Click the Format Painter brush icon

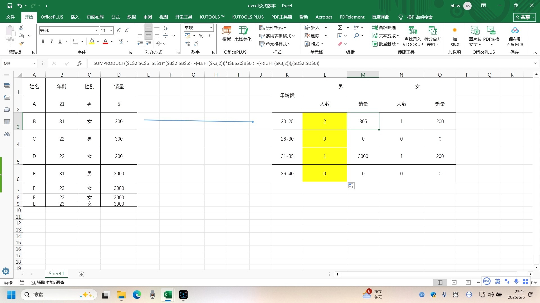pyautogui.click(x=21, y=43)
